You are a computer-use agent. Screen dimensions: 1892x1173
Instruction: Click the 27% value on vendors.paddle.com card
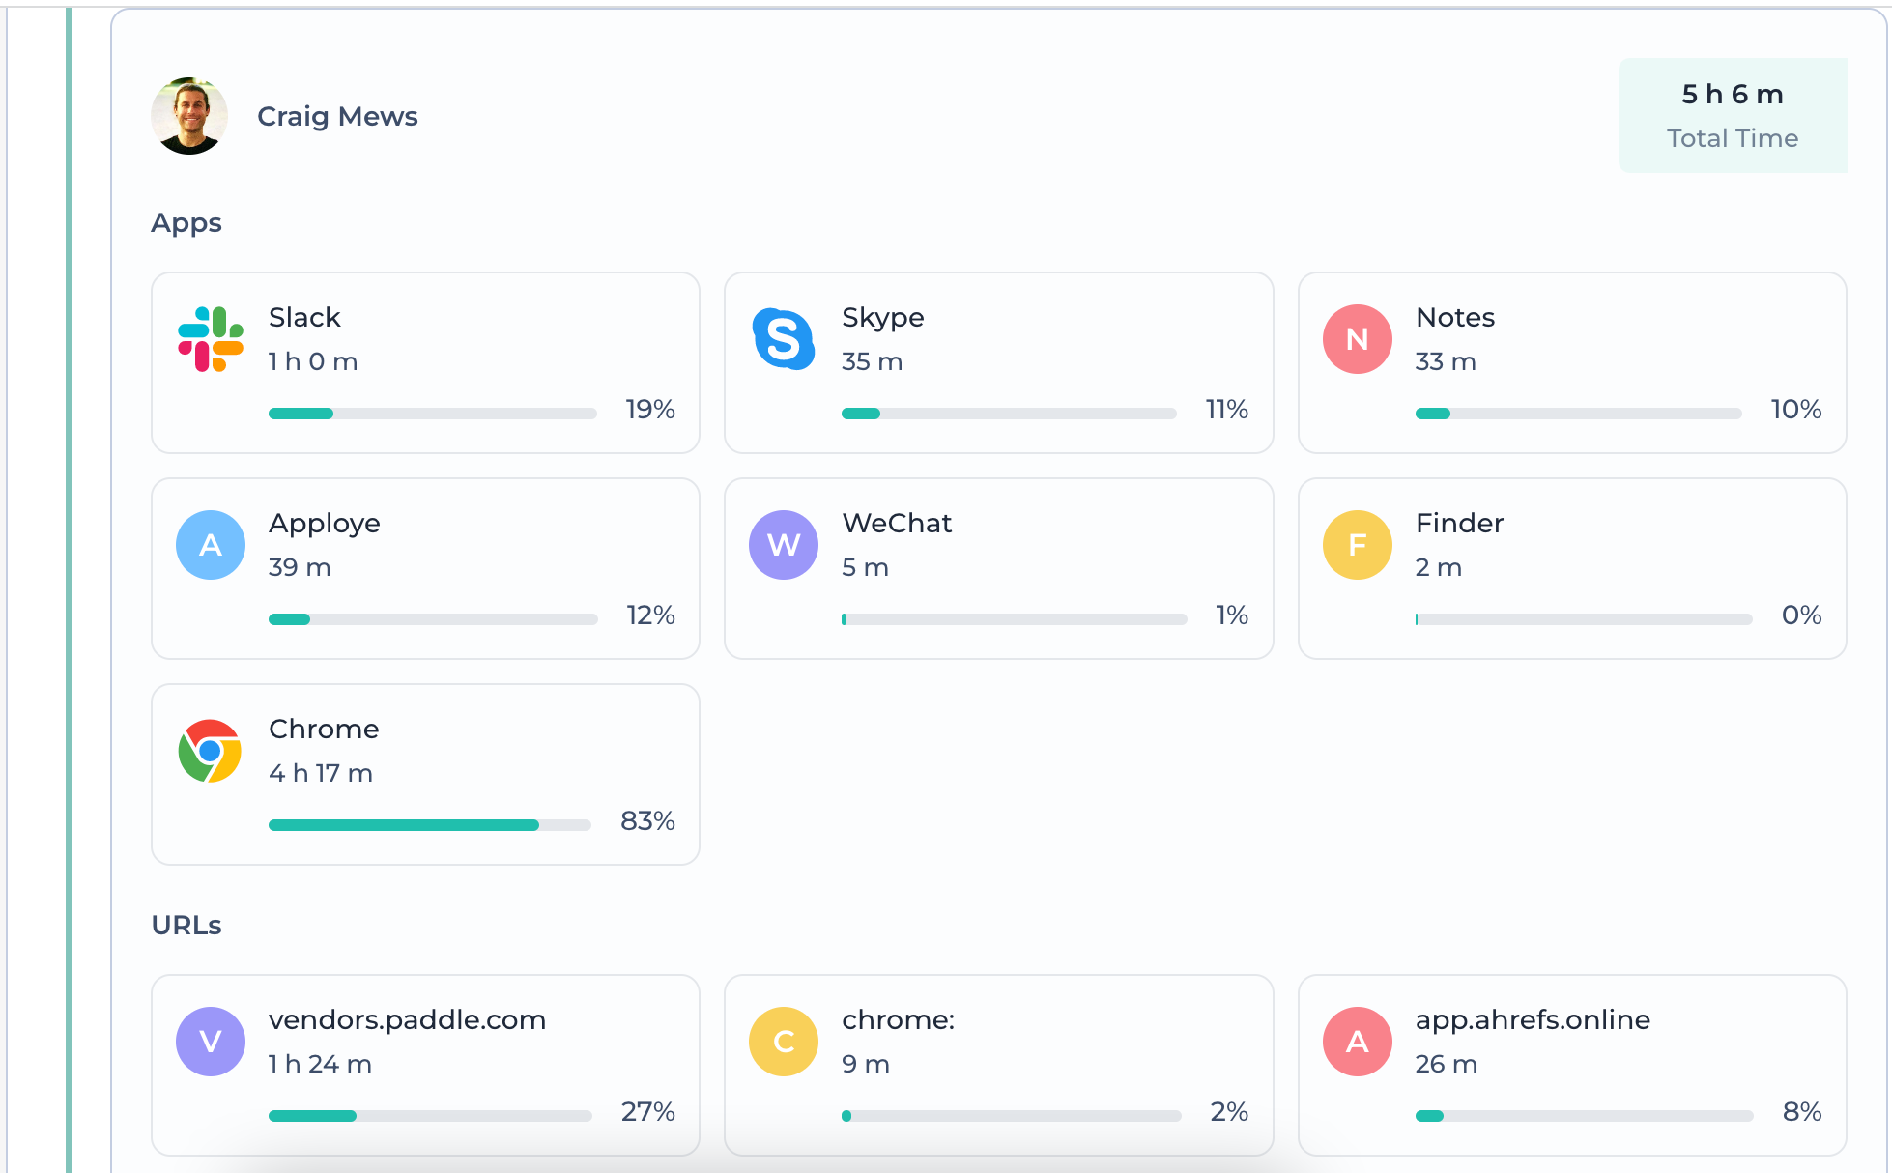648,1112
